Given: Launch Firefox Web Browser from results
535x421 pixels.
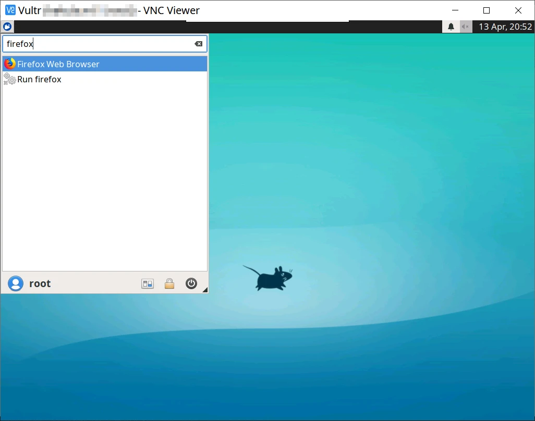Looking at the screenshot, I should tap(105, 64).
